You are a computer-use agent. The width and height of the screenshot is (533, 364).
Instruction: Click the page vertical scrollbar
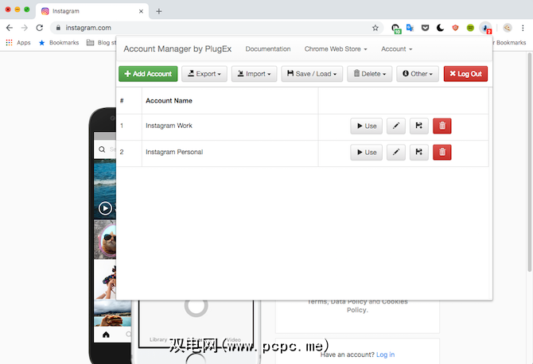[x=529, y=162]
